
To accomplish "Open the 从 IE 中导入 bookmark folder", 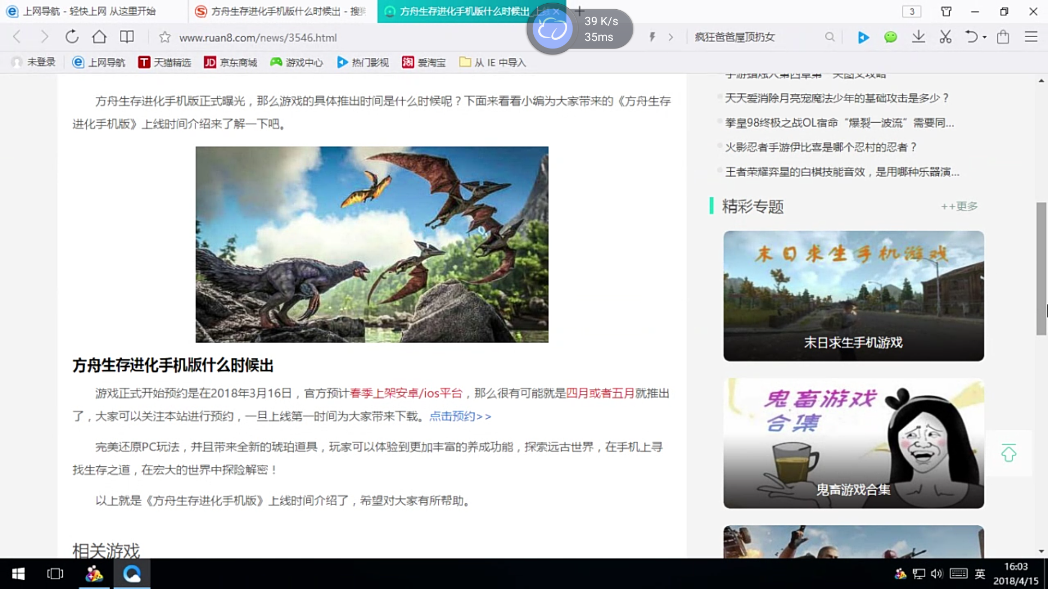I will click(492, 62).
